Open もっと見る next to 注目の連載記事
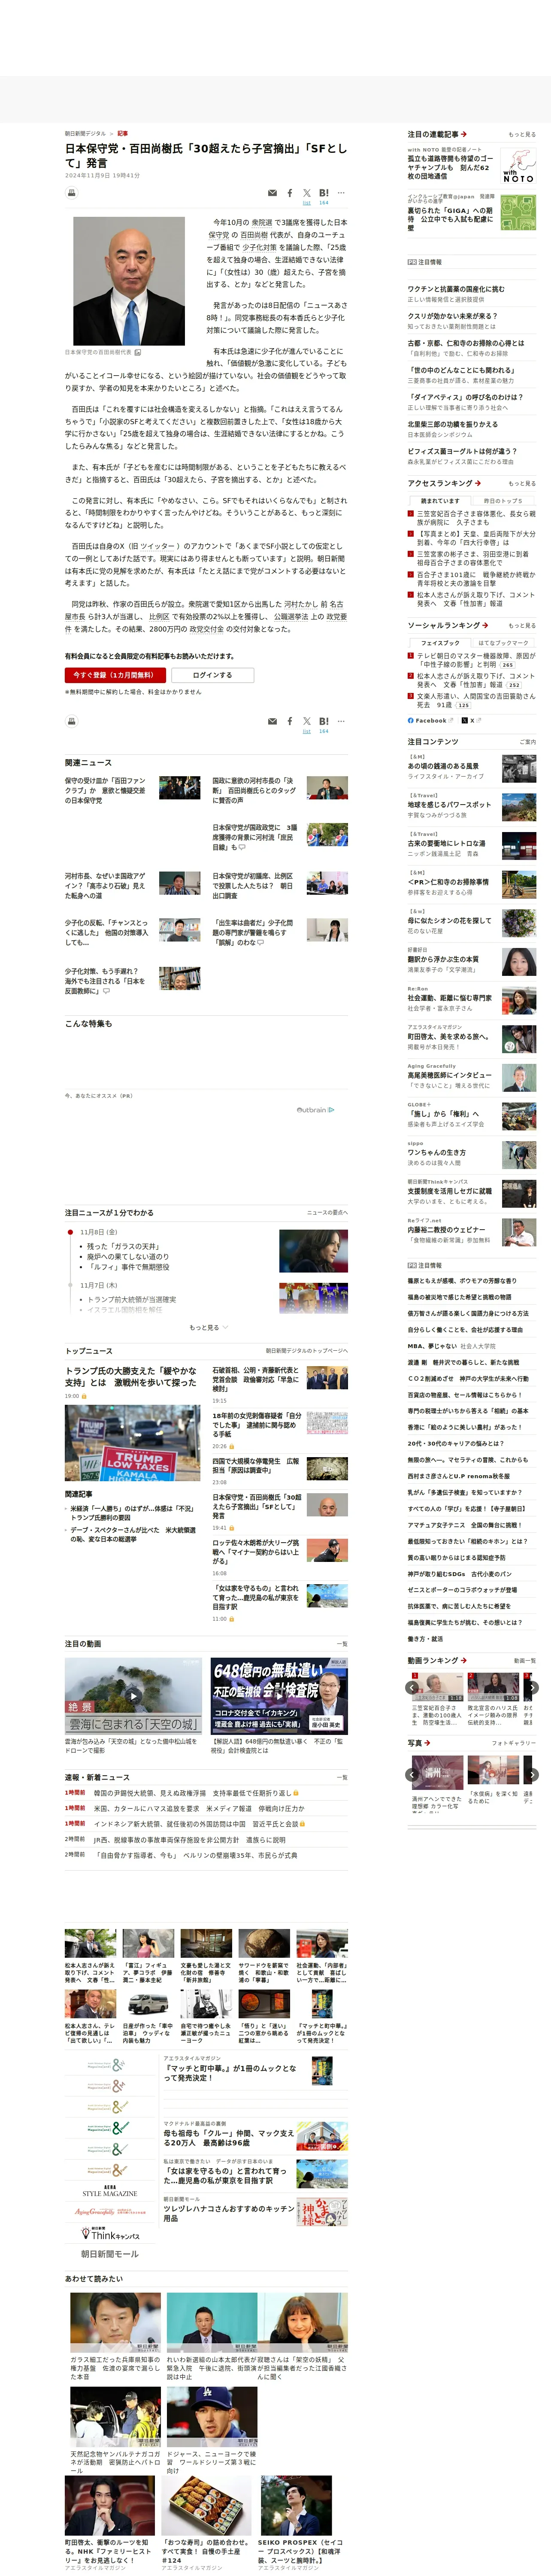551x2576 pixels. (x=522, y=134)
